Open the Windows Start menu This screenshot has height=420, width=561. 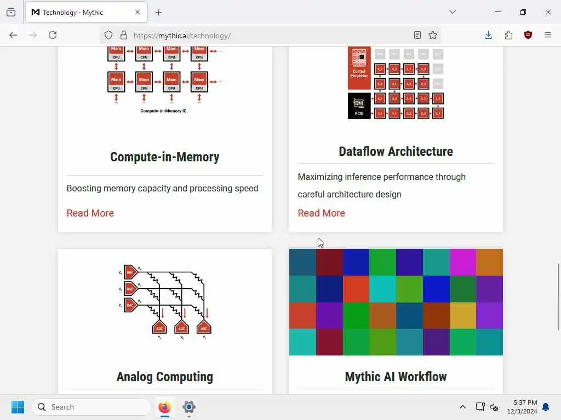pyautogui.click(x=18, y=407)
